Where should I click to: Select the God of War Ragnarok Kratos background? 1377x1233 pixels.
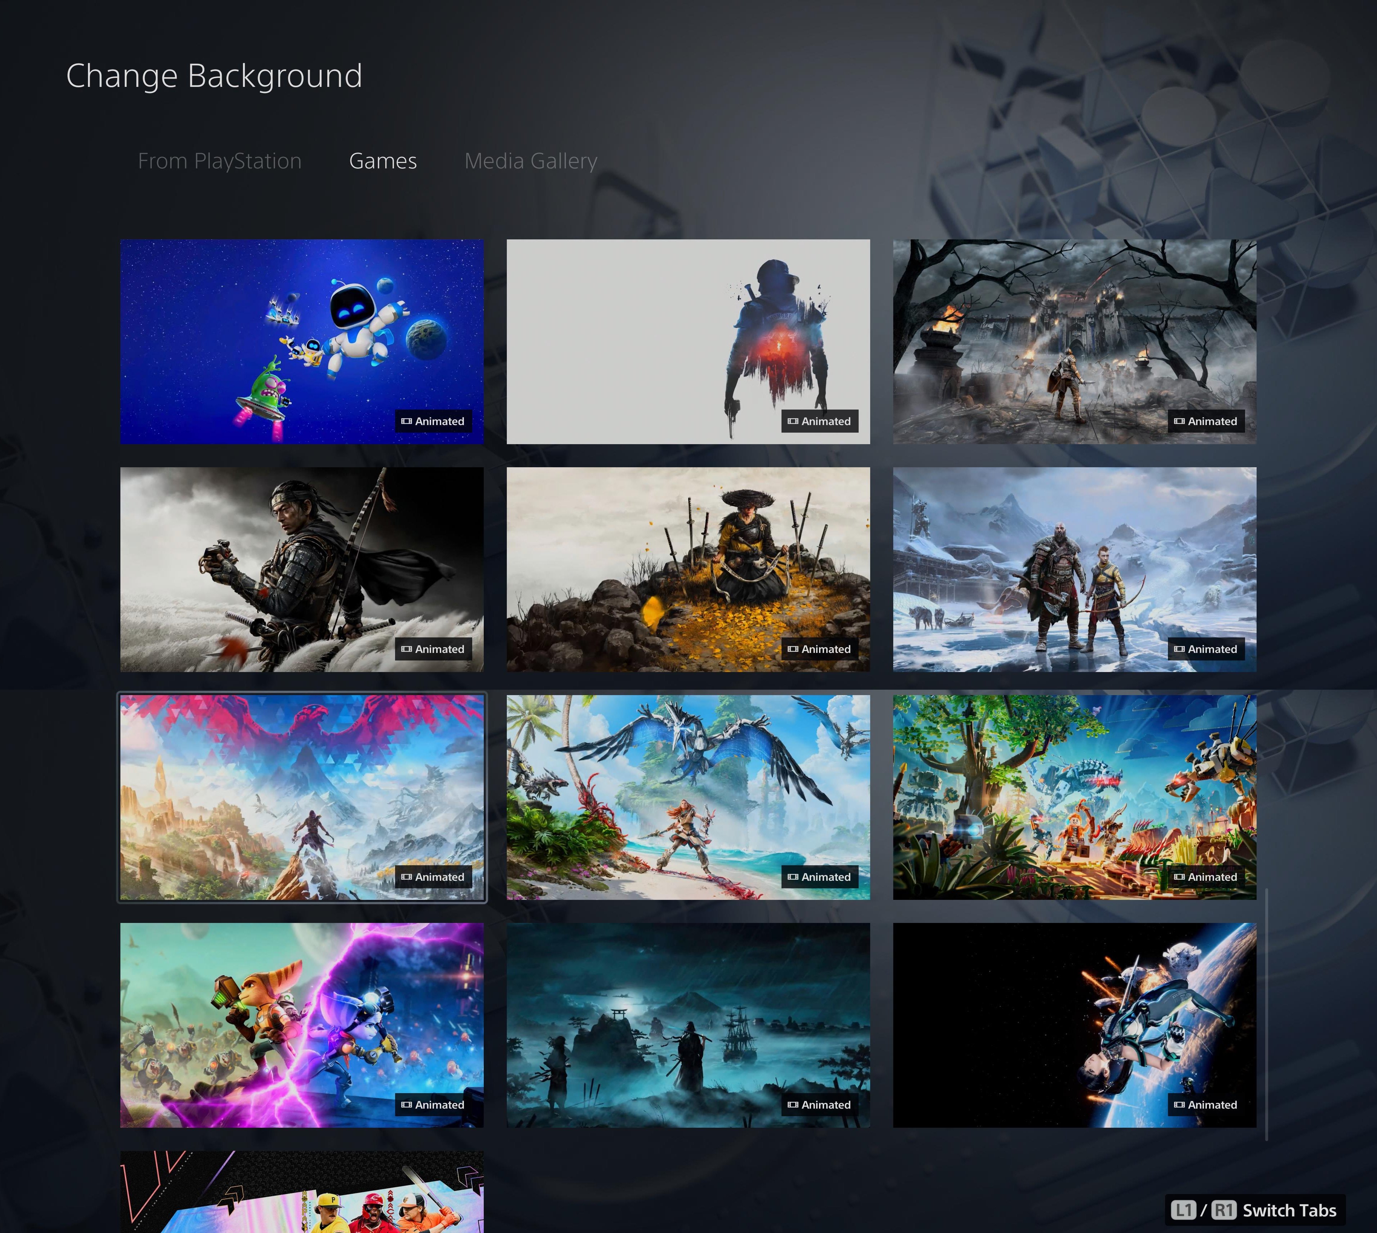click(x=1076, y=570)
